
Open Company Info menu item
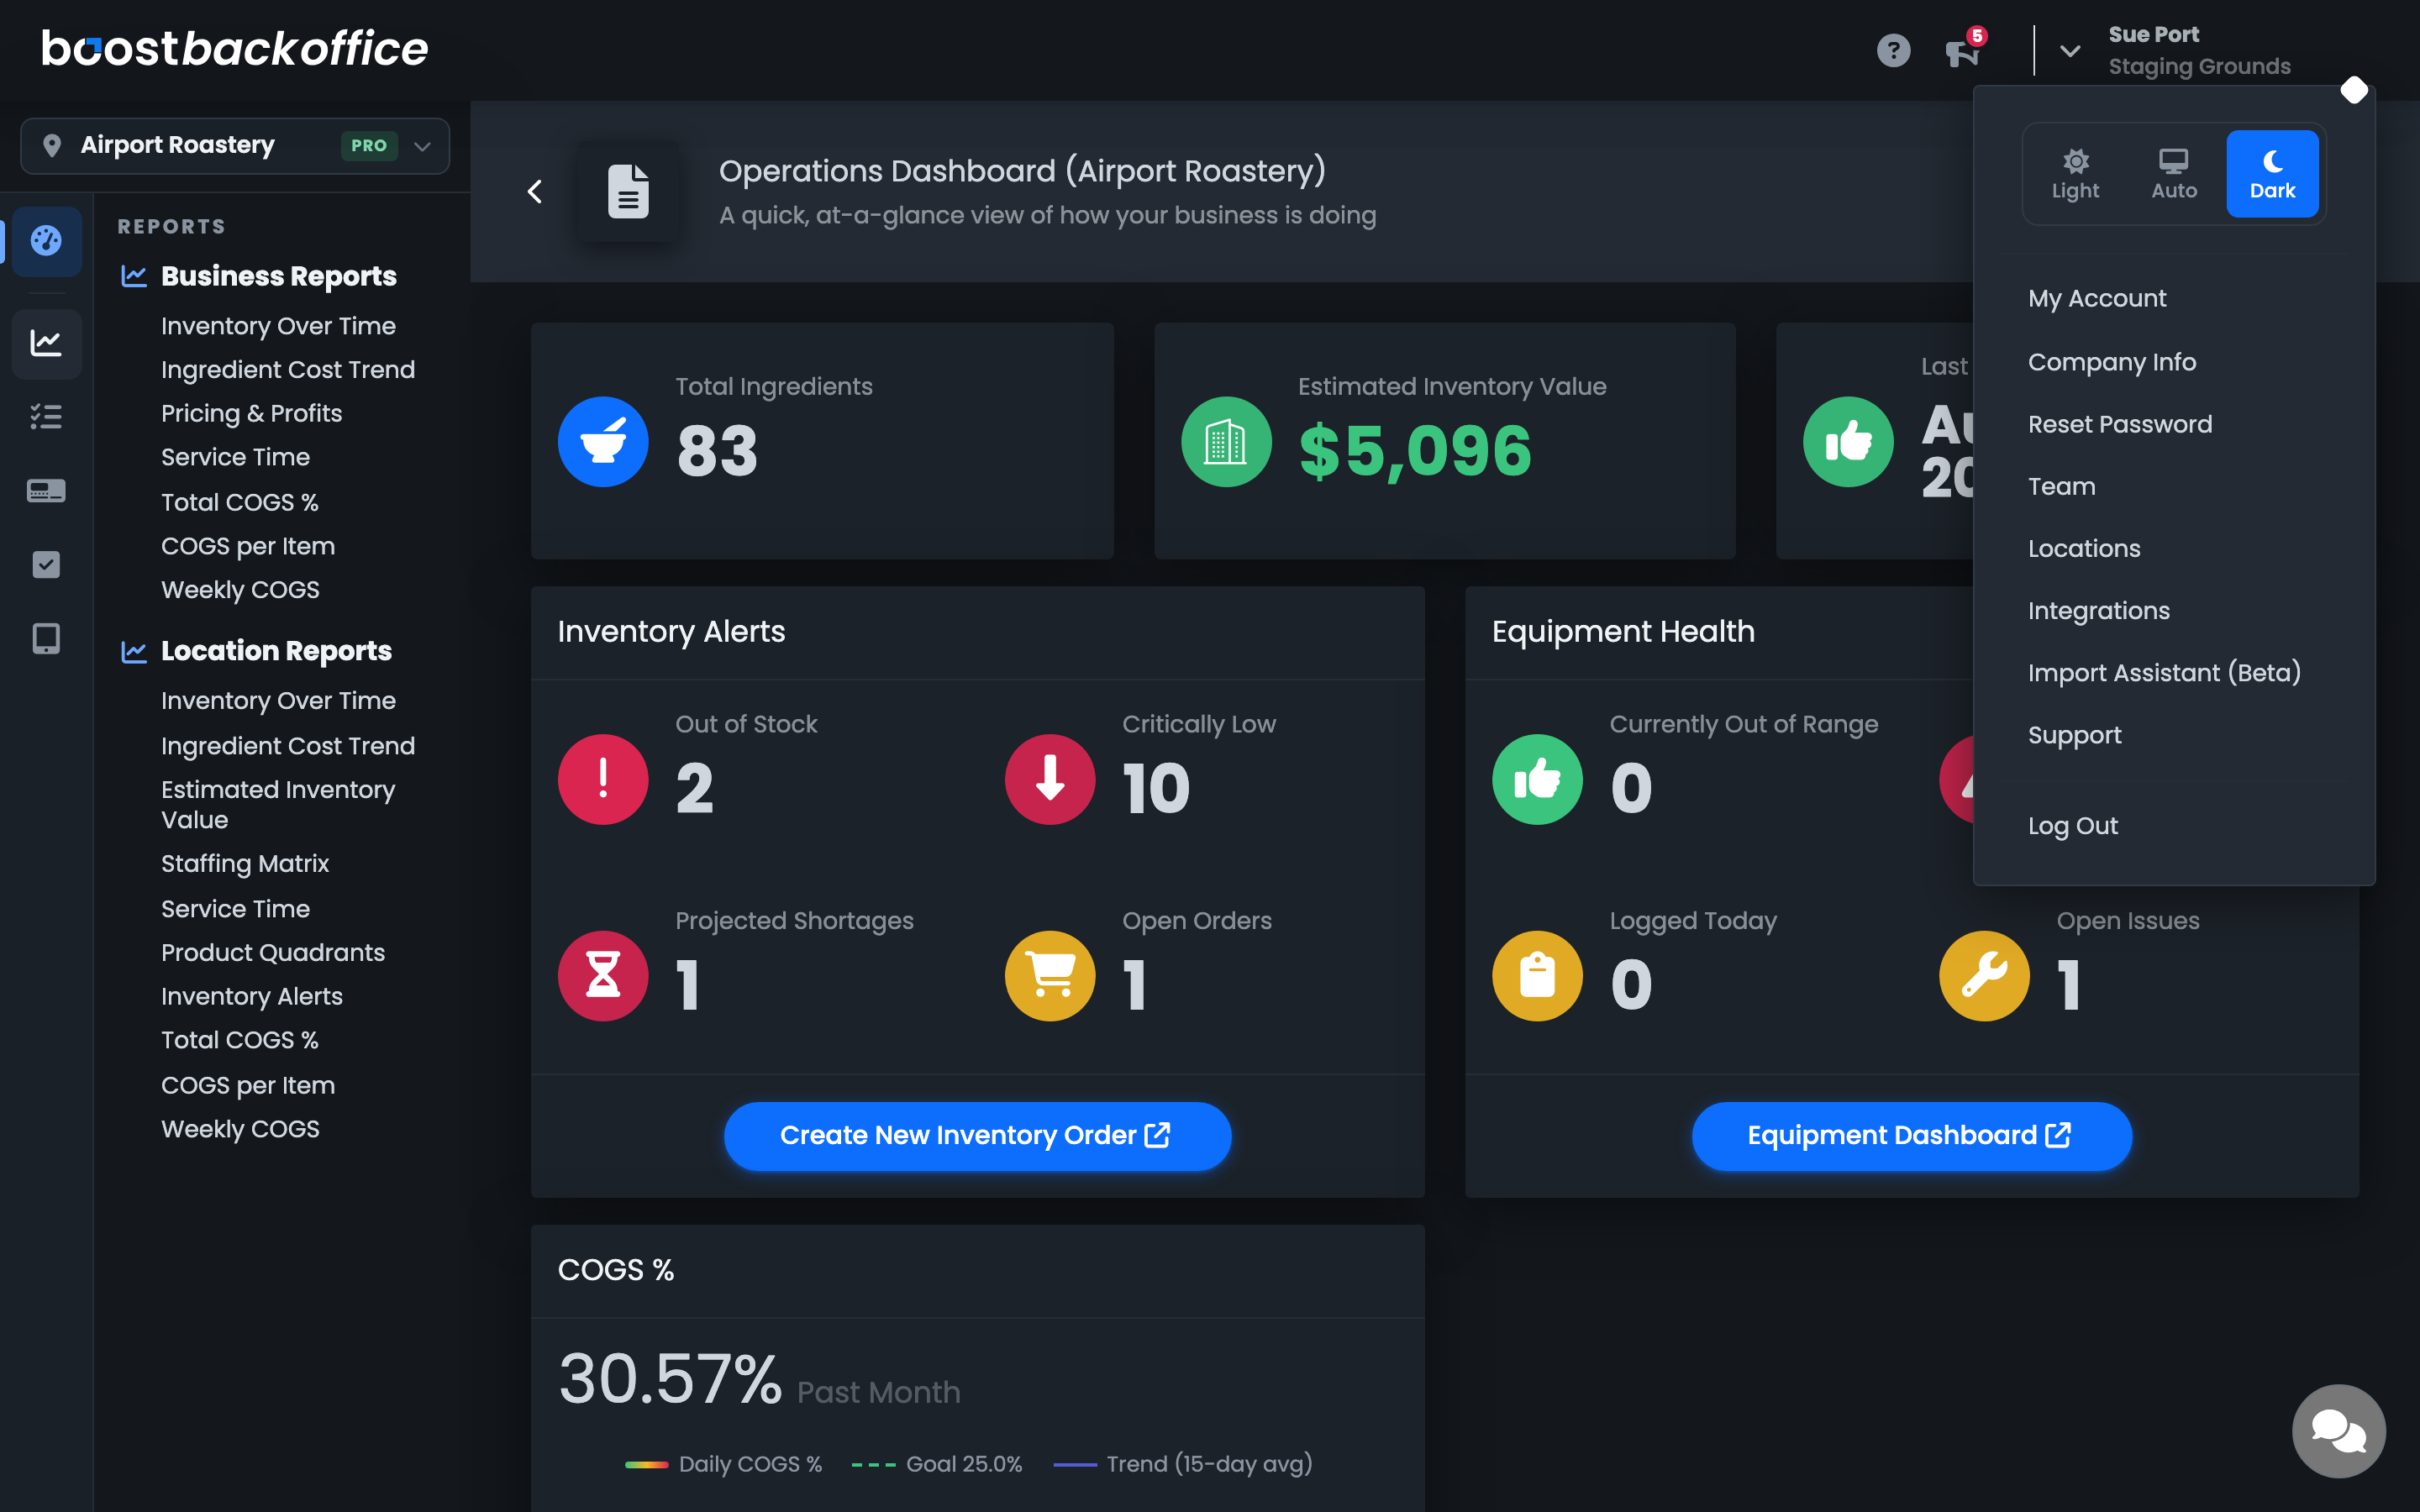2112,361
